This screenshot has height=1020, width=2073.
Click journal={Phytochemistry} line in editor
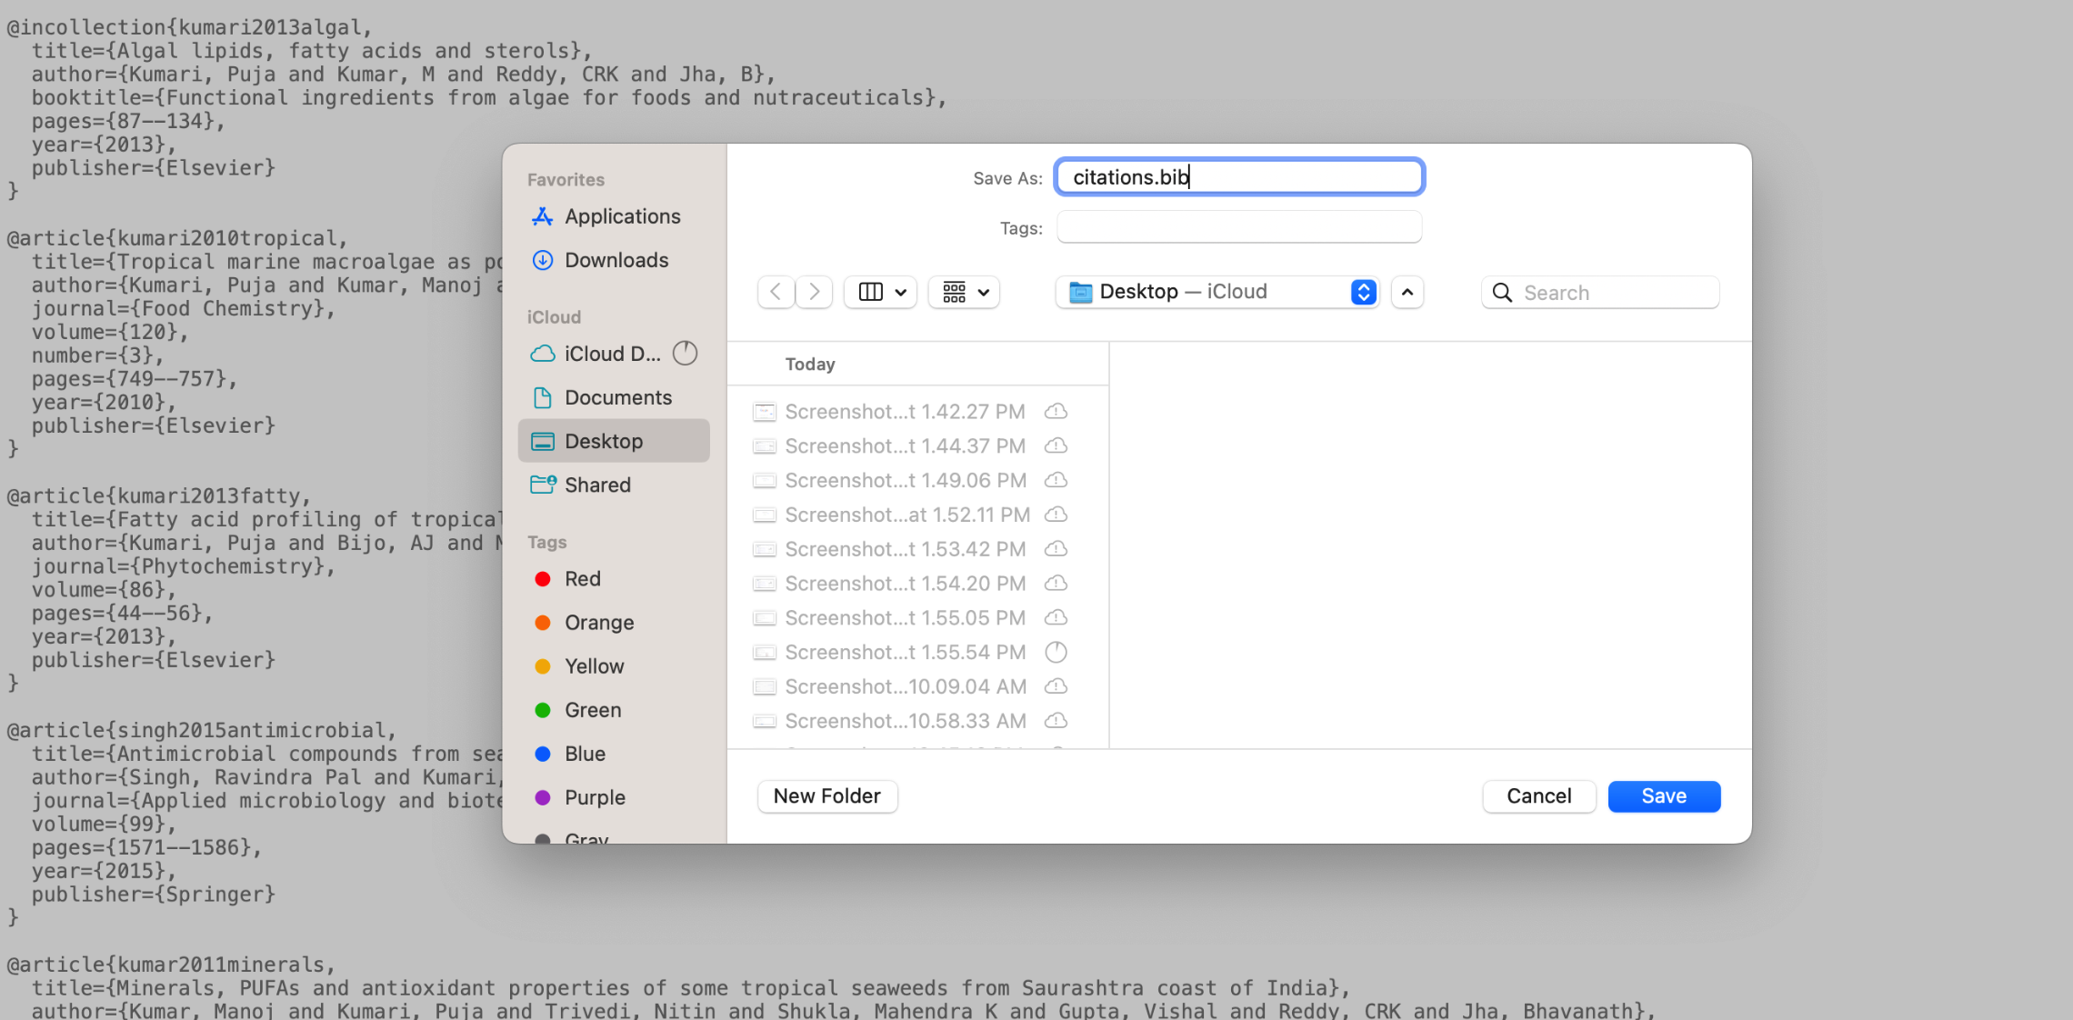pyautogui.click(x=184, y=566)
